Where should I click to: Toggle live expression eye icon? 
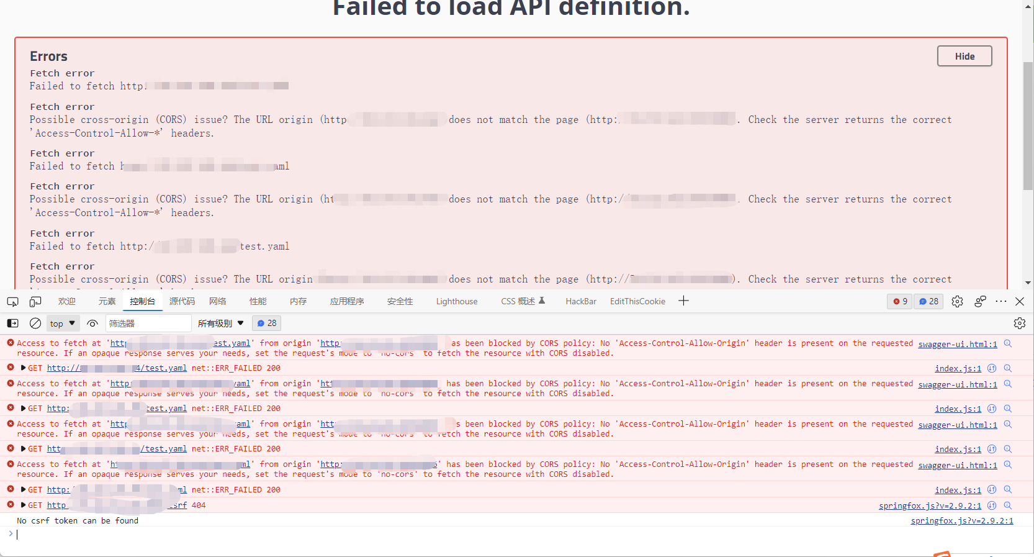pyautogui.click(x=92, y=324)
